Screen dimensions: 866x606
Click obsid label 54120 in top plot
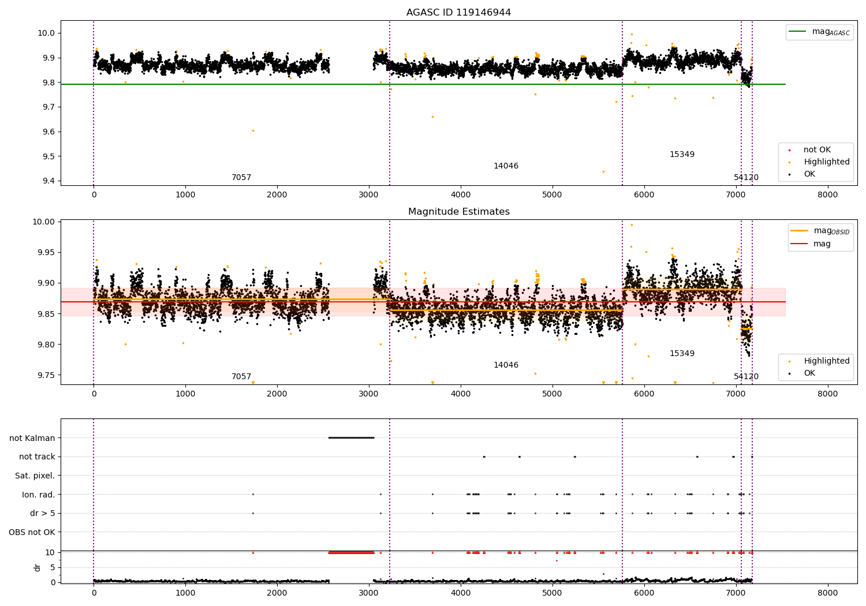pos(746,178)
